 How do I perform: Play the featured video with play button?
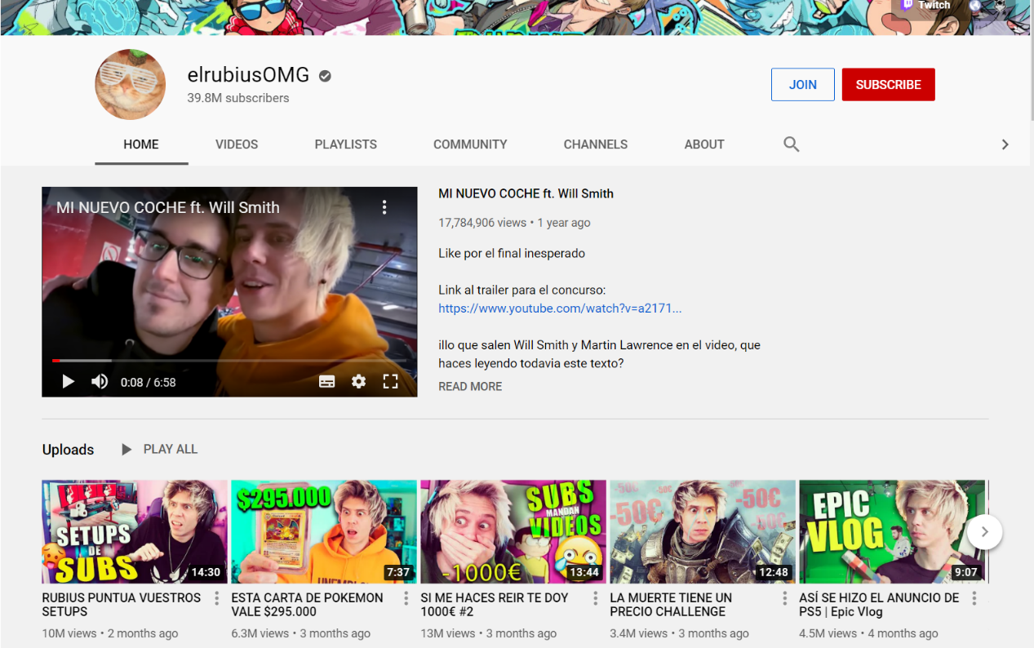pyautogui.click(x=69, y=382)
